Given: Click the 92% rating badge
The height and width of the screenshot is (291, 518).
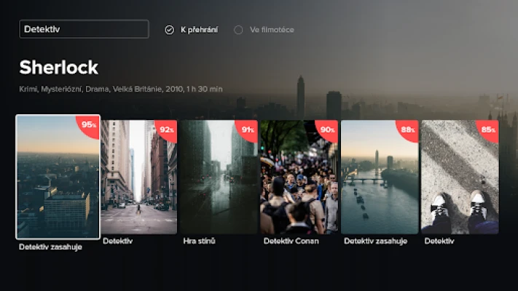Looking at the screenshot, I should point(167,130).
